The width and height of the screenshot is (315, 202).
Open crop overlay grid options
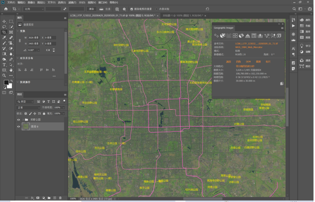coord(117,9)
